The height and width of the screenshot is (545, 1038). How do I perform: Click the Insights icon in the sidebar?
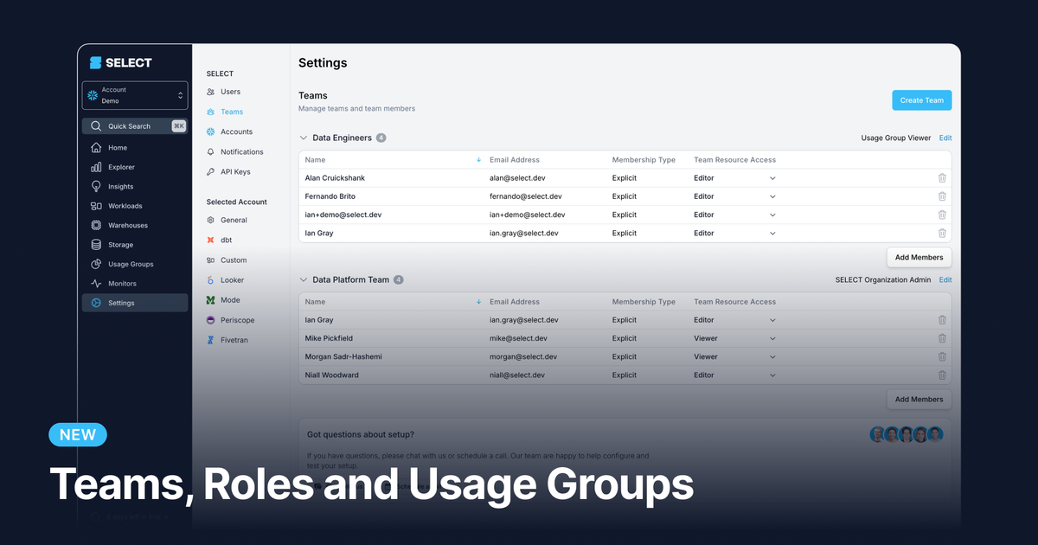(x=95, y=186)
